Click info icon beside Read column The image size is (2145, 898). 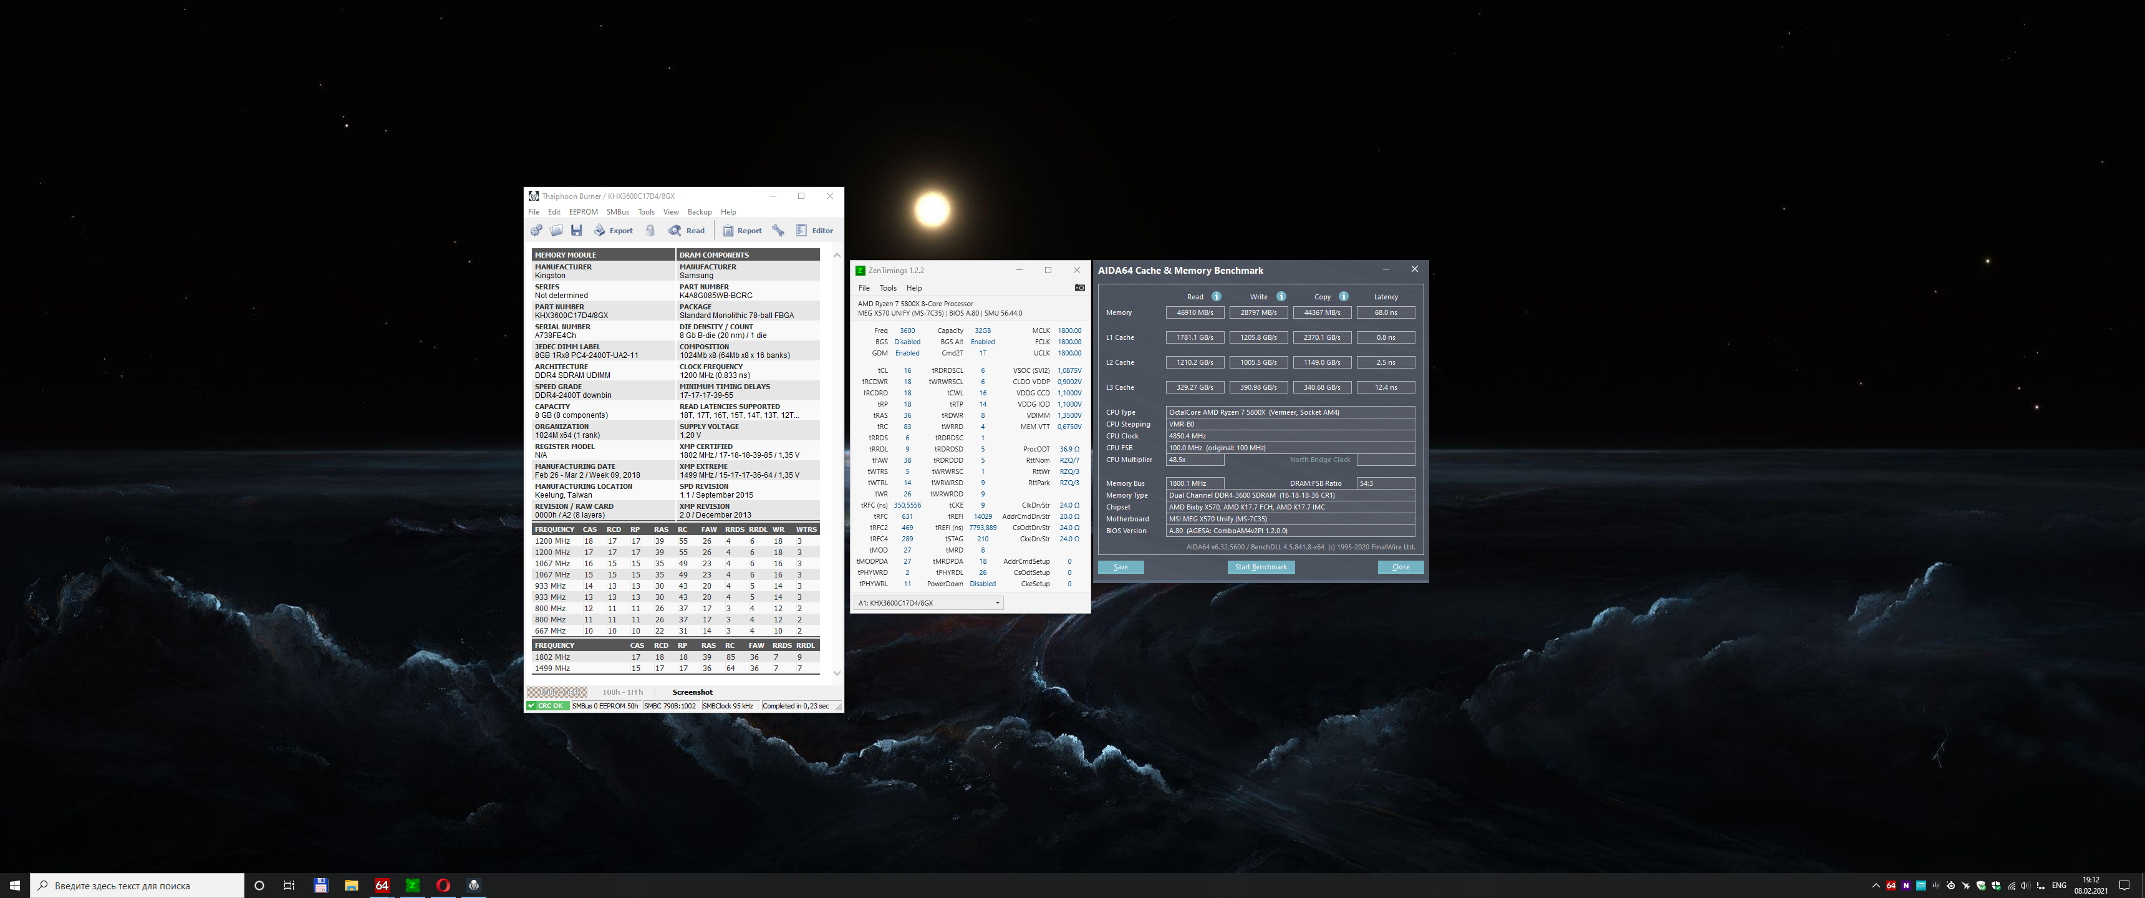[1217, 297]
